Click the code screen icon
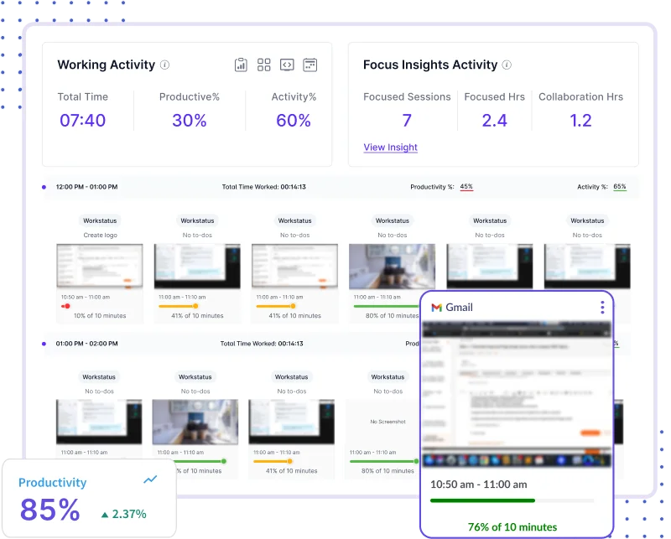 point(287,65)
